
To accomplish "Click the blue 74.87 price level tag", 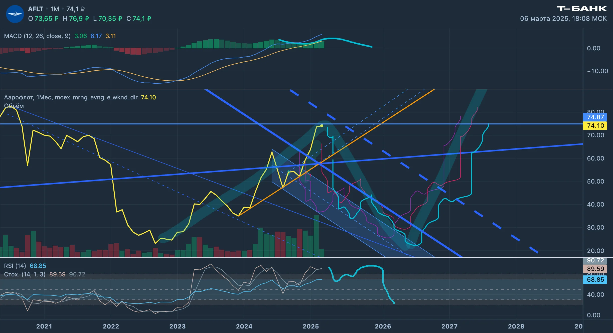I will click(595, 117).
